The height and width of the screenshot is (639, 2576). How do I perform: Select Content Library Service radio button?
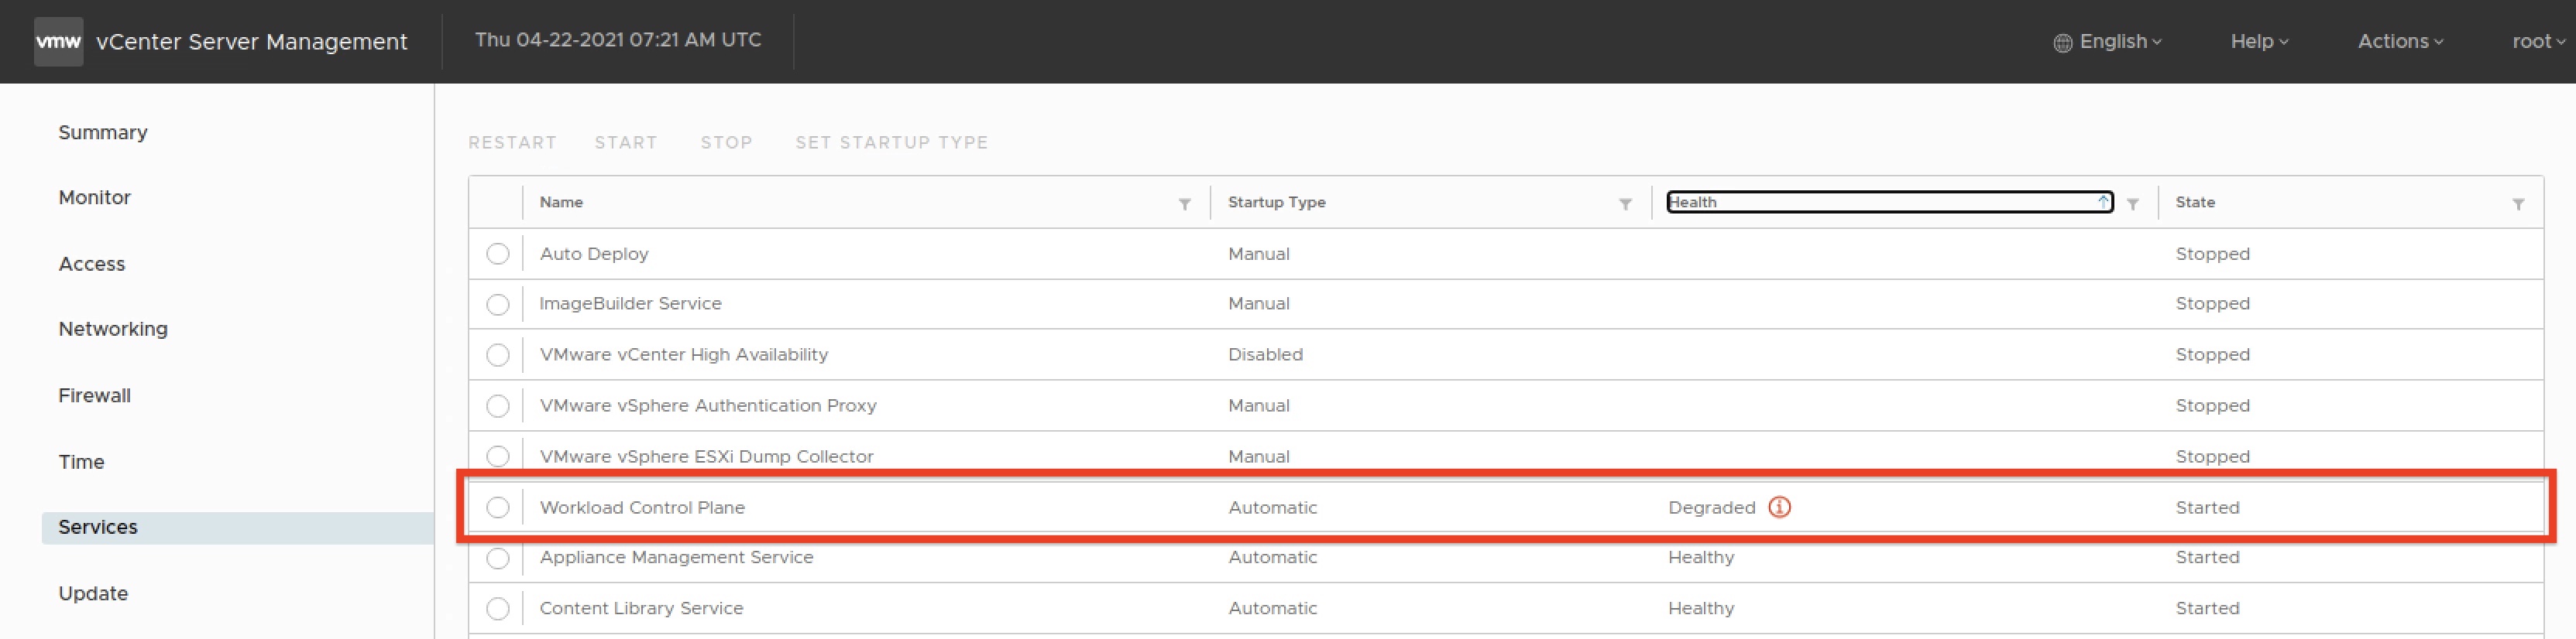(x=498, y=608)
